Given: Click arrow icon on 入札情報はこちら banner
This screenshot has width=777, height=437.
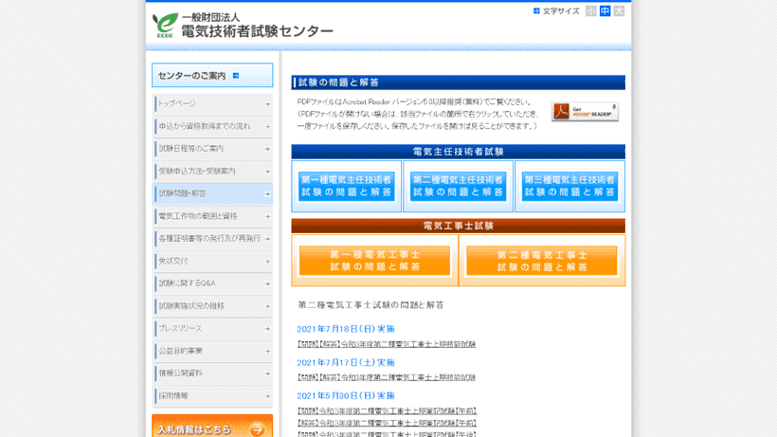Looking at the screenshot, I should click(x=257, y=429).
